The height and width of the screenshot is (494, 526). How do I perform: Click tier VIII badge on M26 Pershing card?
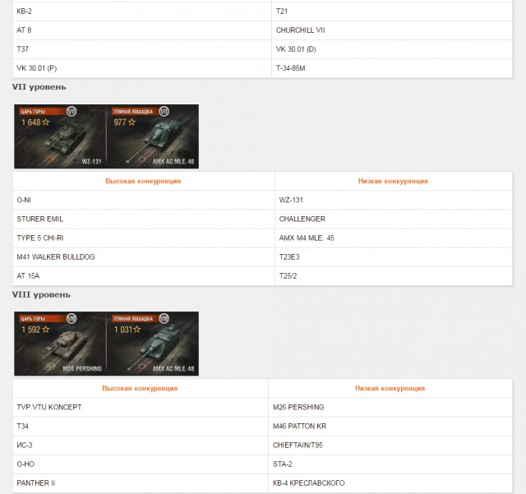click(x=72, y=318)
